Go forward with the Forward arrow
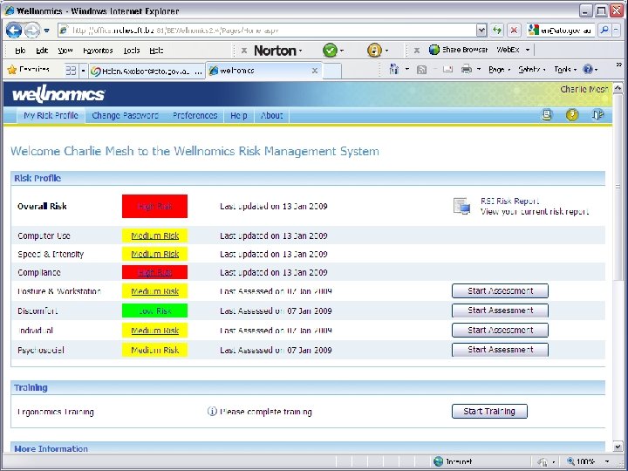This screenshot has height=471, width=628. point(32,30)
